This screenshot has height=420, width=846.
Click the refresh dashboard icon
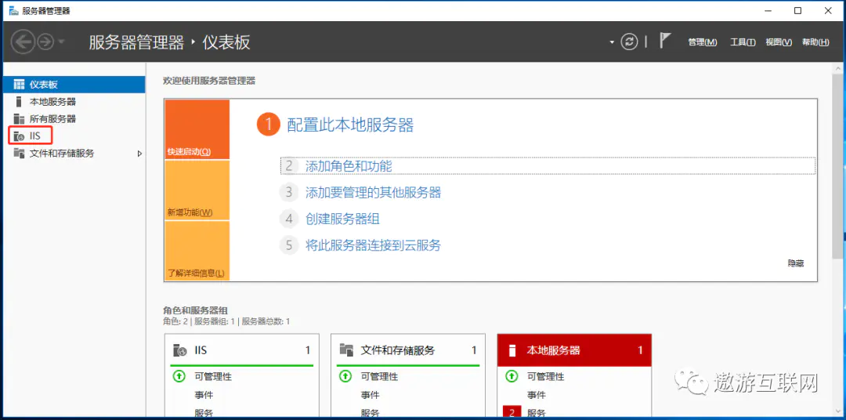[x=629, y=42]
